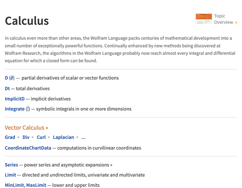Screen dimensions: 242x188
Task: Click the blue arrow after asymptotic expansions
Action: click(111, 165)
